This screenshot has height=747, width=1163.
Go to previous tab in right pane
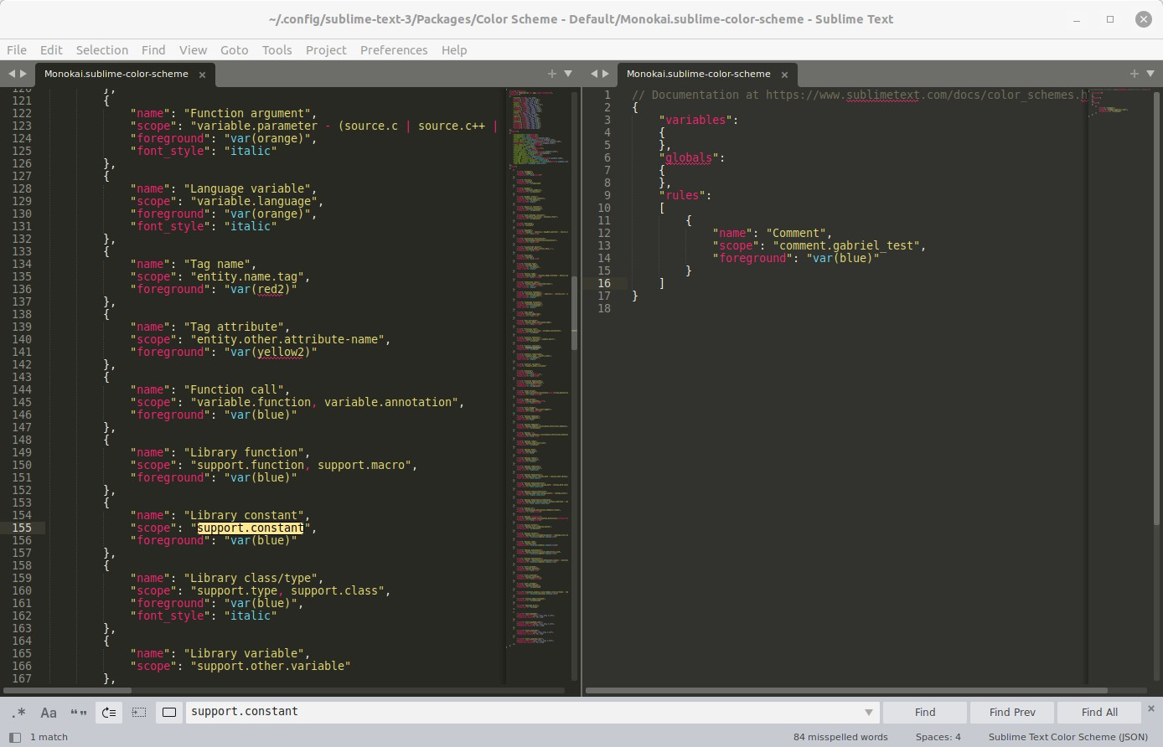(x=594, y=74)
